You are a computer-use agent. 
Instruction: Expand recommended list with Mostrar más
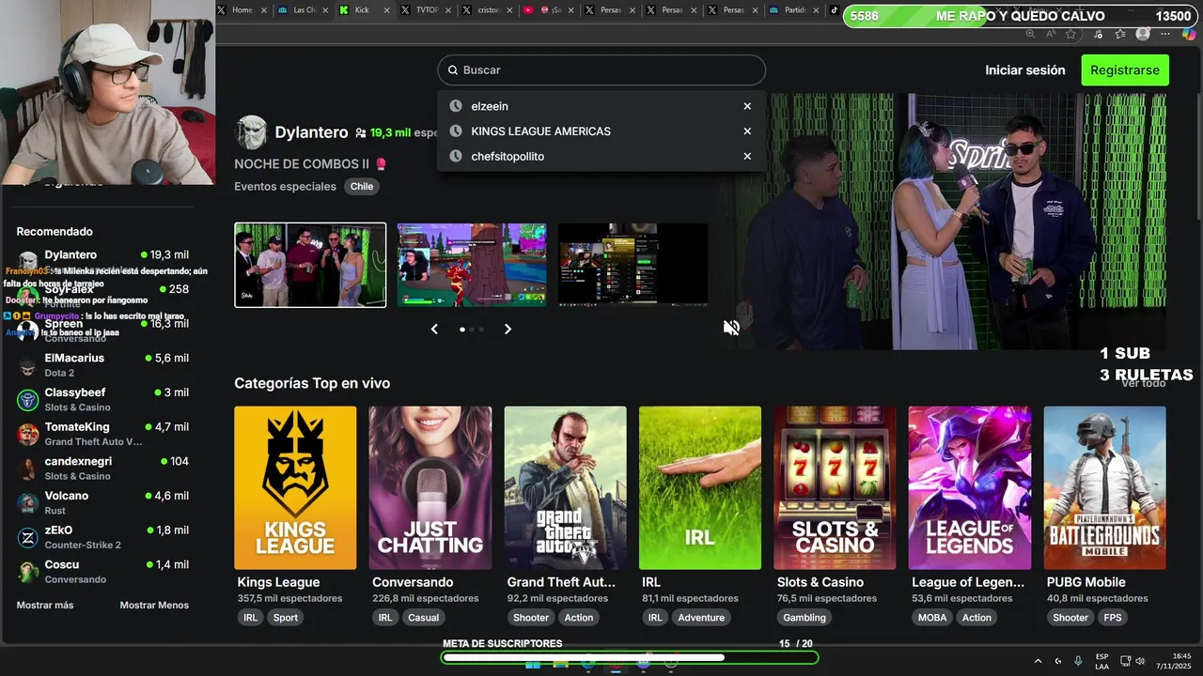(45, 606)
